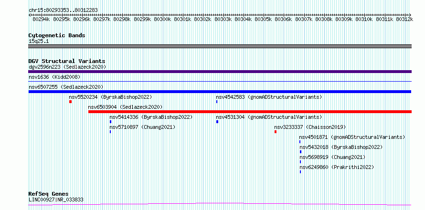The width and height of the screenshot is (425, 210).
Task: Click the blue nsv5432018 variant marker
Action: pos(300,152)
